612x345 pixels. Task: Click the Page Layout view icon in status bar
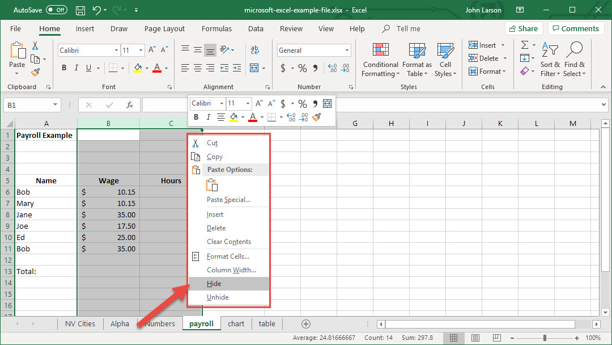click(475, 338)
